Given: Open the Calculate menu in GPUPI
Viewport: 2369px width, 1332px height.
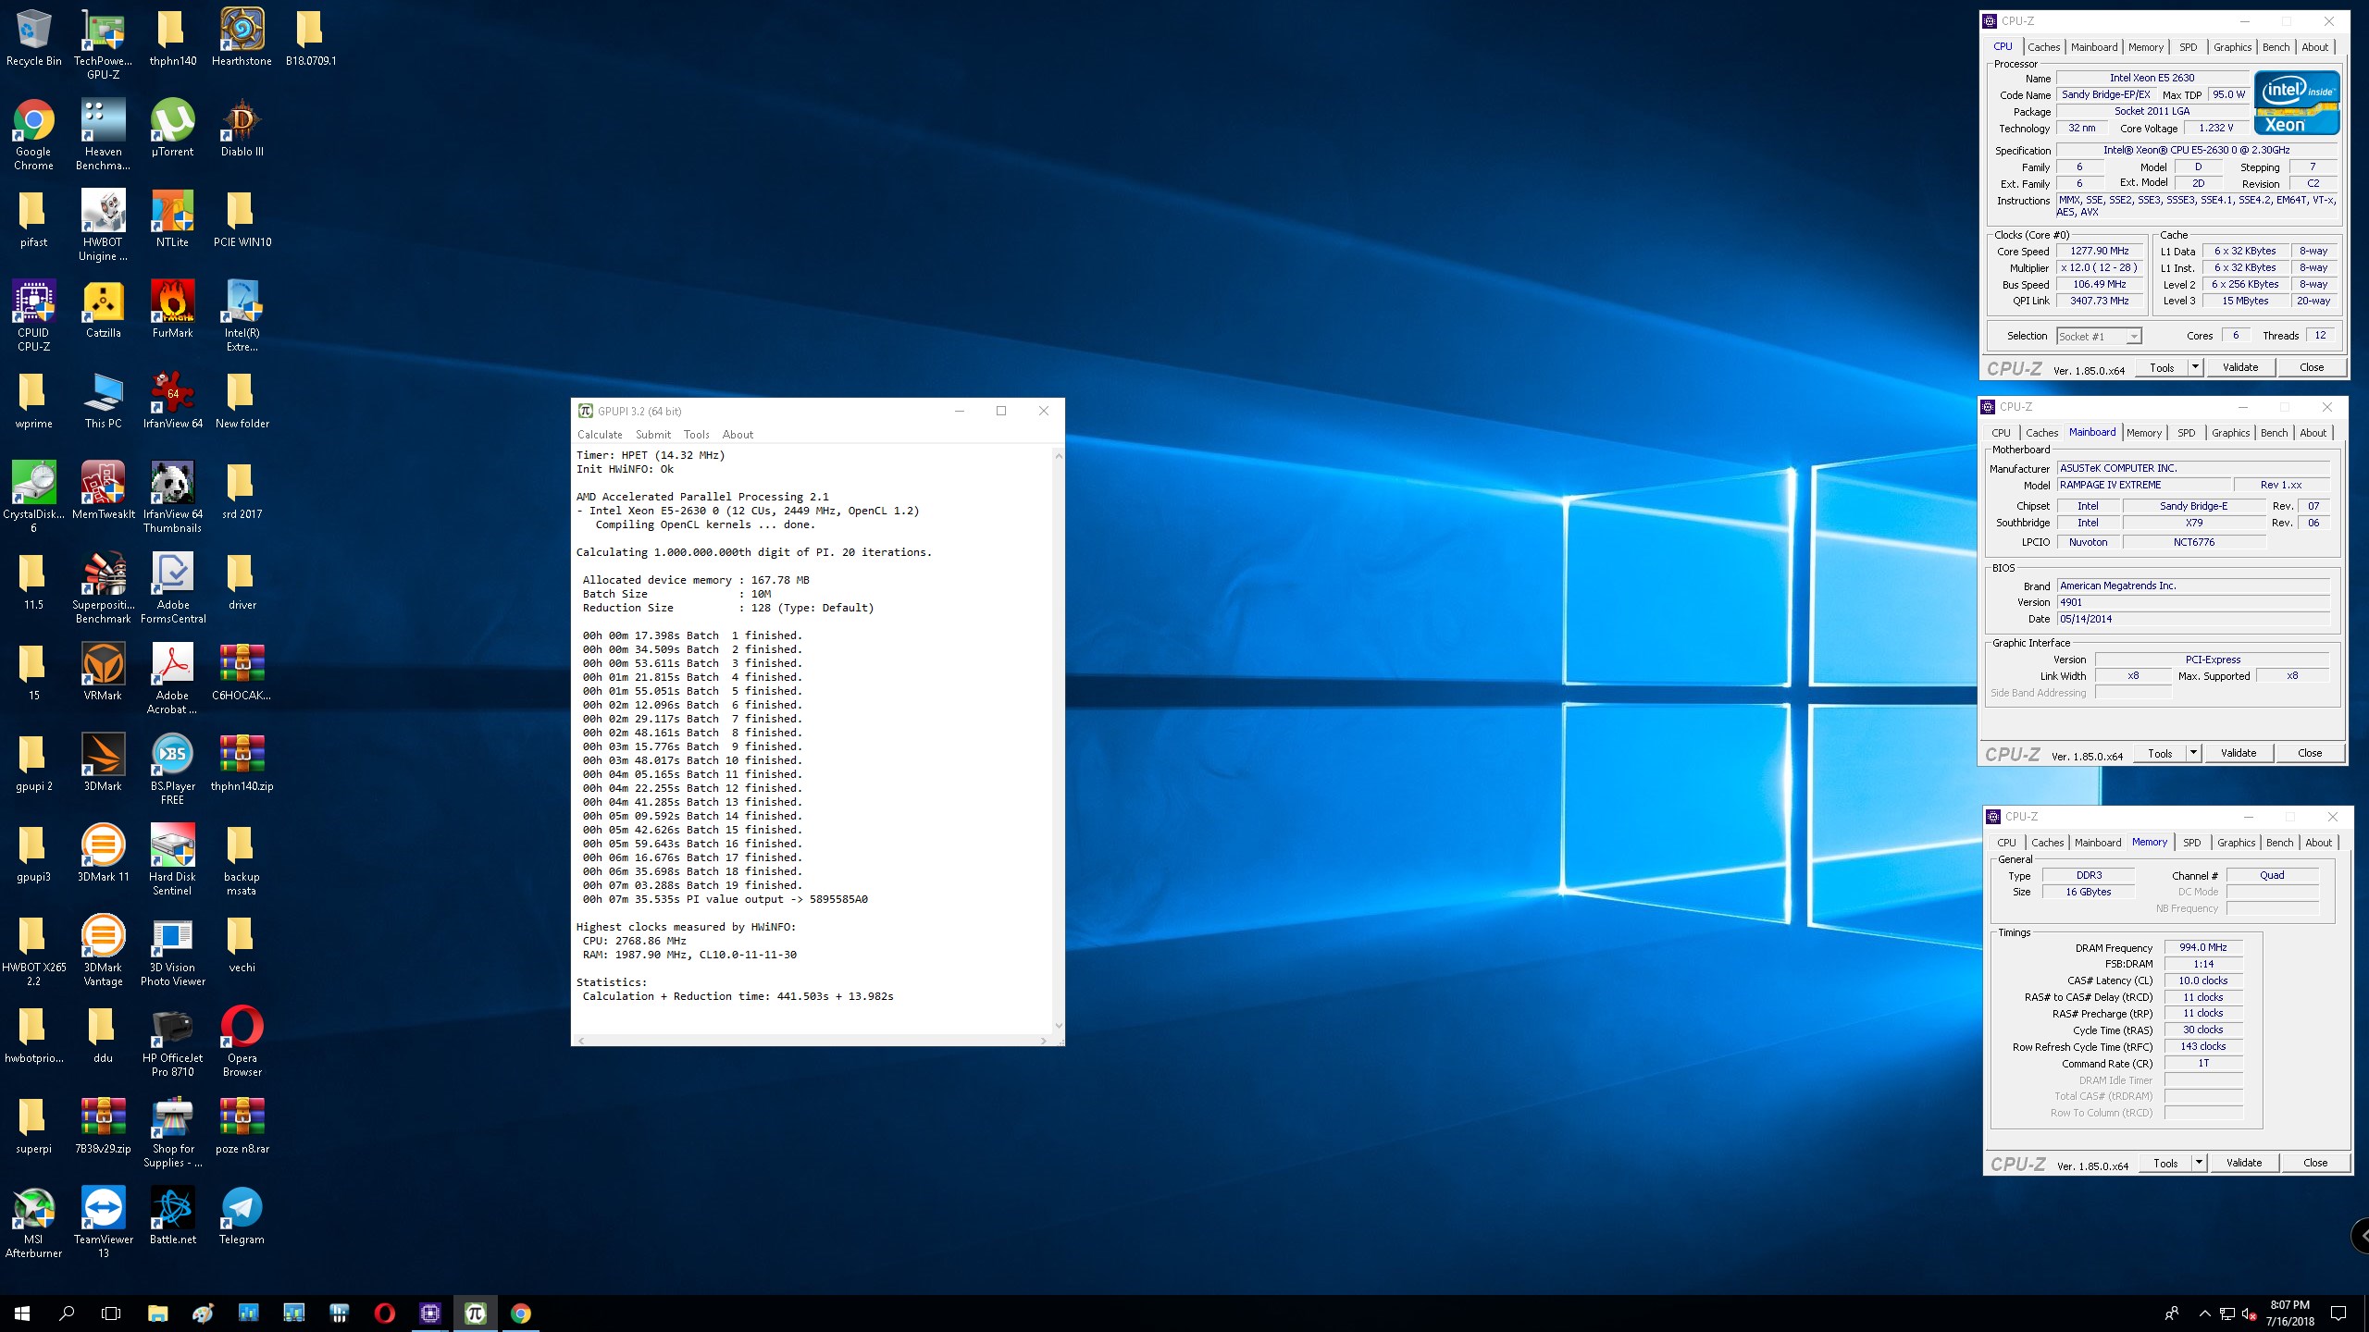Looking at the screenshot, I should pos(600,435).
